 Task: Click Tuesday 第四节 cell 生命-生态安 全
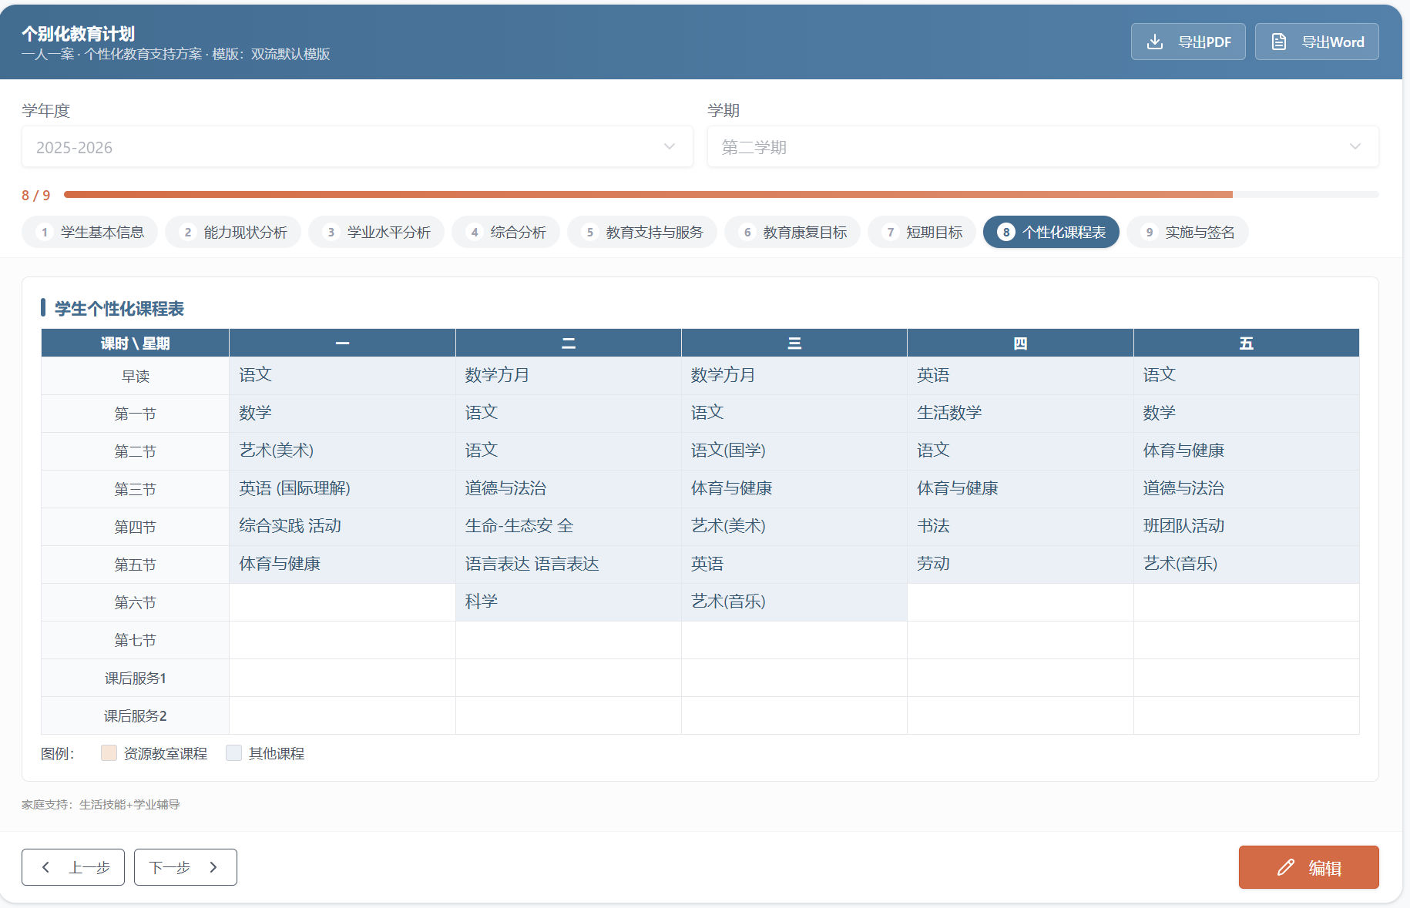click(568, 527)
